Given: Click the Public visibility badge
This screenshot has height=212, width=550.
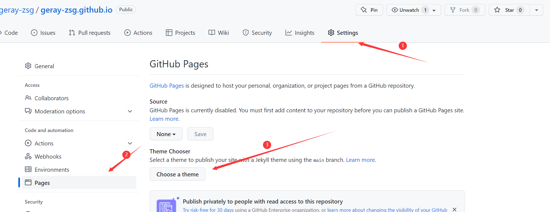Looking at the screenshot, I should 126,10.
